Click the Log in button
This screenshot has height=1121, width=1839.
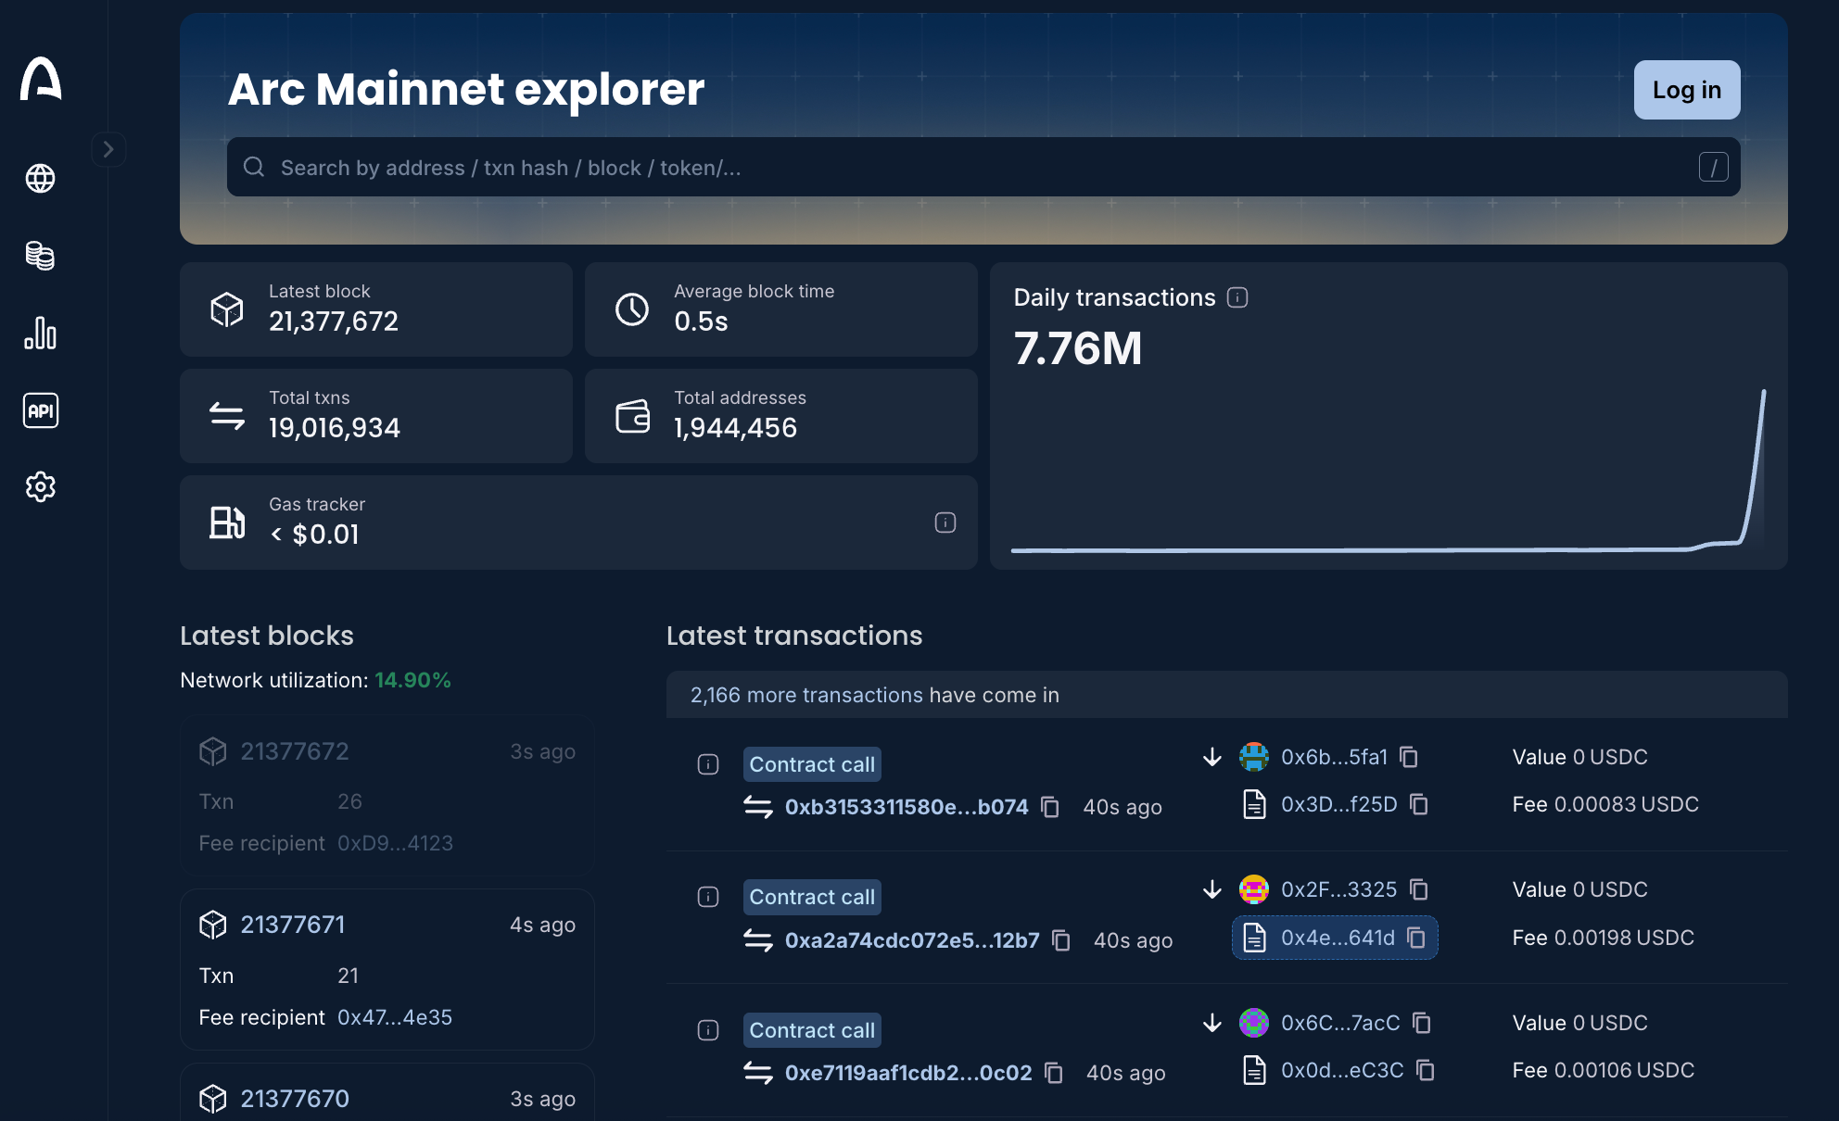(1687, 90)
